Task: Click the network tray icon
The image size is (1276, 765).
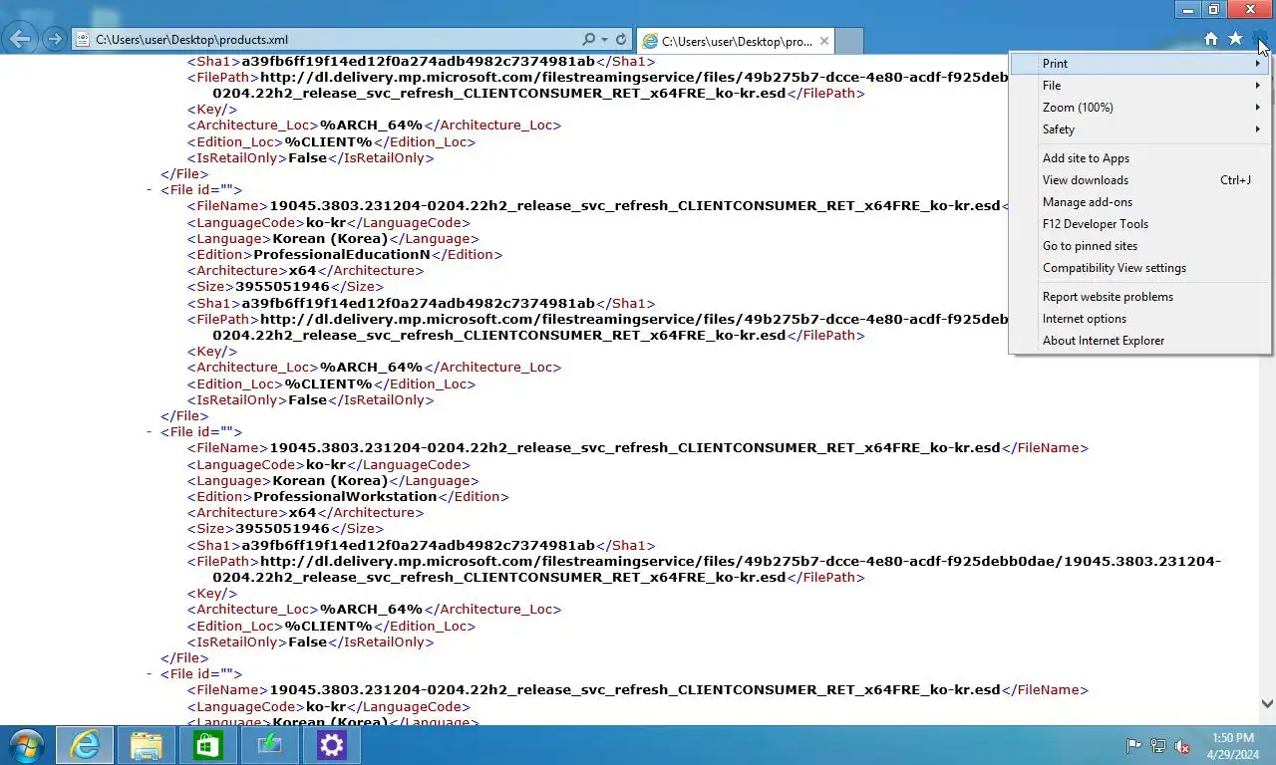Action: point(1158,746)
